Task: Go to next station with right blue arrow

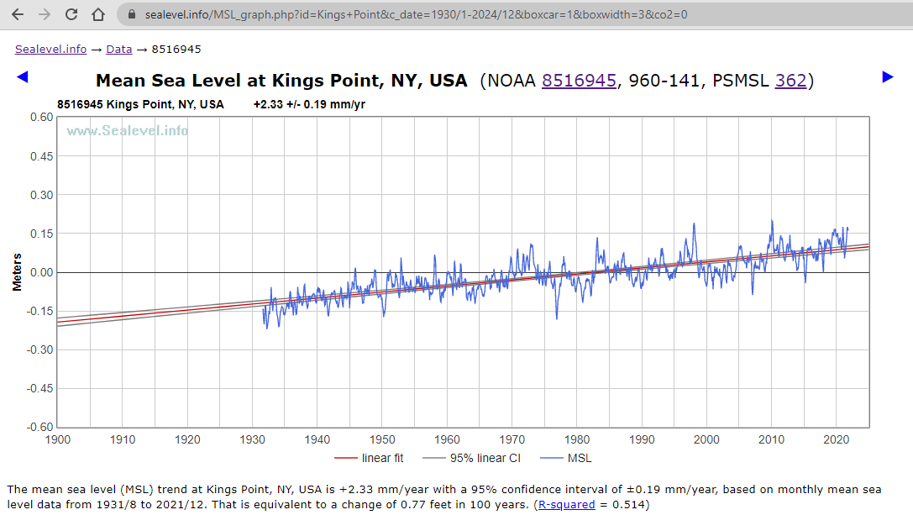Action: (888, 77)
